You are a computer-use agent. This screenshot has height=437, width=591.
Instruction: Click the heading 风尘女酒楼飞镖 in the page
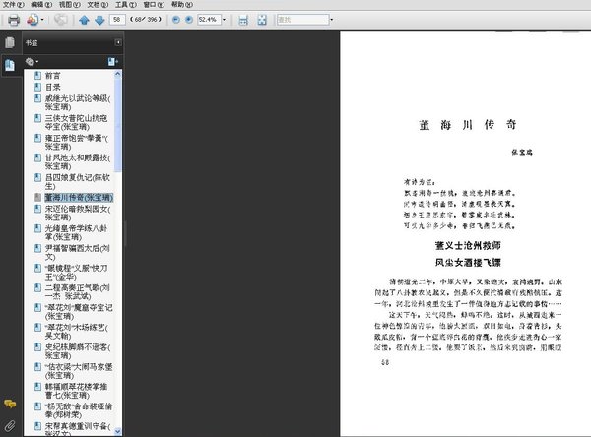point(468,262)
